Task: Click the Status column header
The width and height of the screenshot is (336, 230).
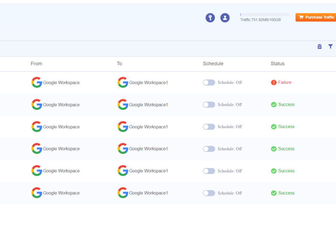Action: pos(278,64)
